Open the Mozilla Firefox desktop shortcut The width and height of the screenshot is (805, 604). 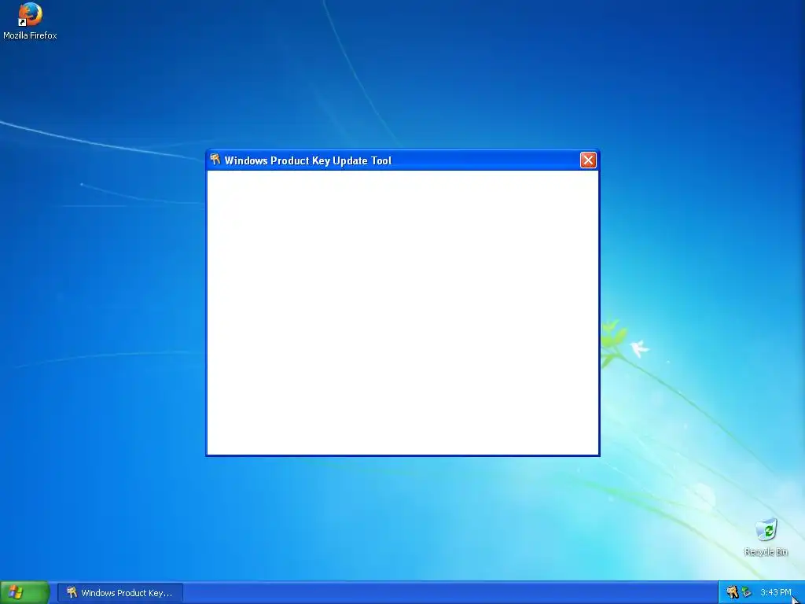click(30, 21)
